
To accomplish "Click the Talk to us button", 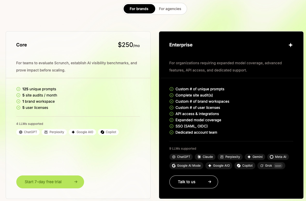I will coord(193,182).
